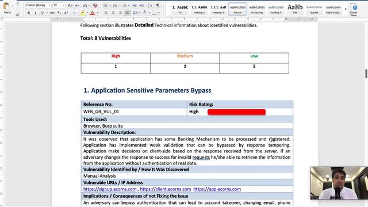Apply the Subtle Emphasis style
This screenshot has width=368, height=207.
333,9
